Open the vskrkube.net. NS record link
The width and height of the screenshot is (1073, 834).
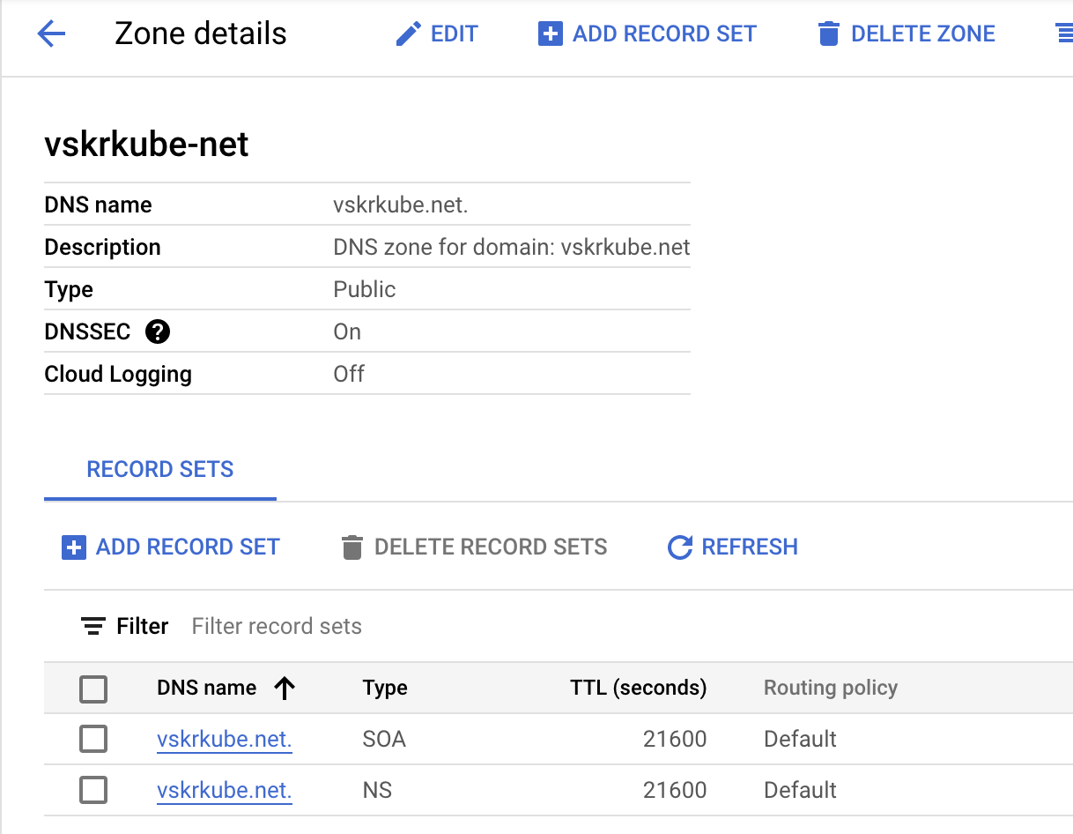(224, 790)
